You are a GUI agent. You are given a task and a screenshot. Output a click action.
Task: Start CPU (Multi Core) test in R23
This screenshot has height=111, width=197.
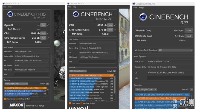(189, 30)
